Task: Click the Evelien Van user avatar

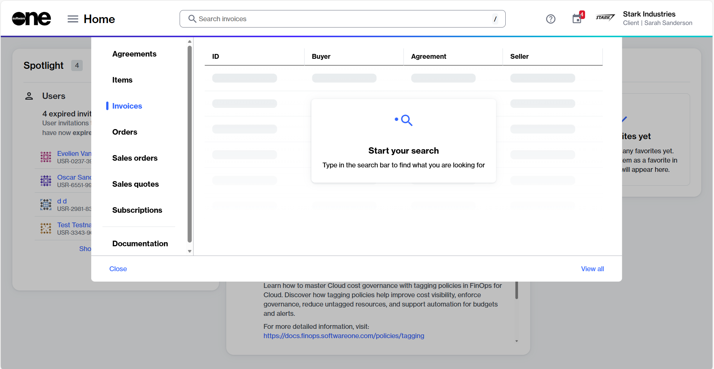Action: [x=46, y=157]
